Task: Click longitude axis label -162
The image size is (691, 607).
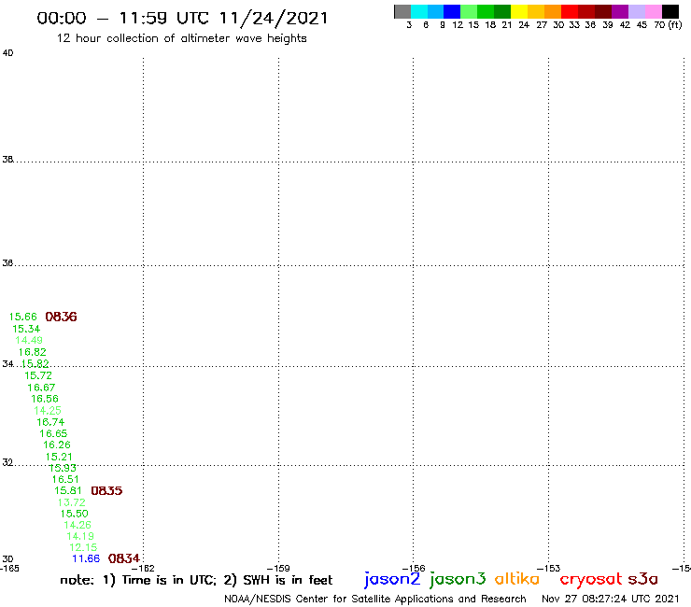Action: point(143,569)
